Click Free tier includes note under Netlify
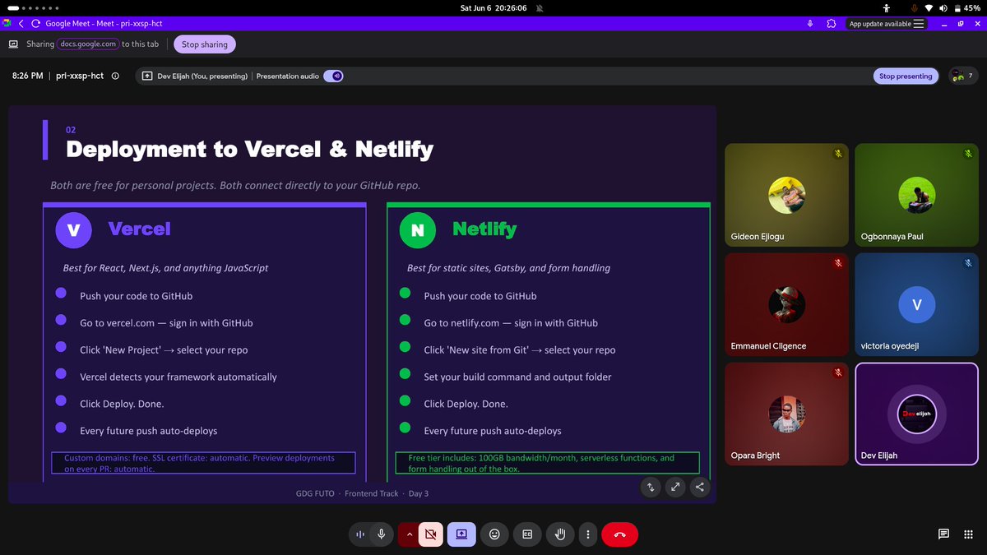This screenshot has width=987, height=555. click(x=547, y=463)
